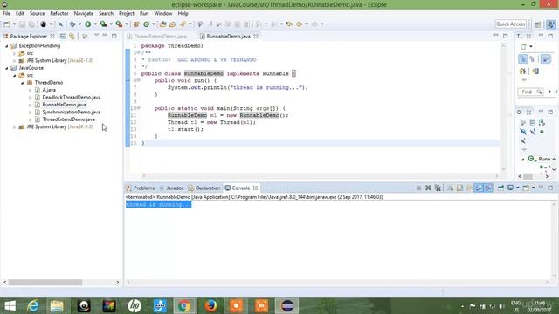Click the External Tools run icon
The image size is (559, 314).
119,24
